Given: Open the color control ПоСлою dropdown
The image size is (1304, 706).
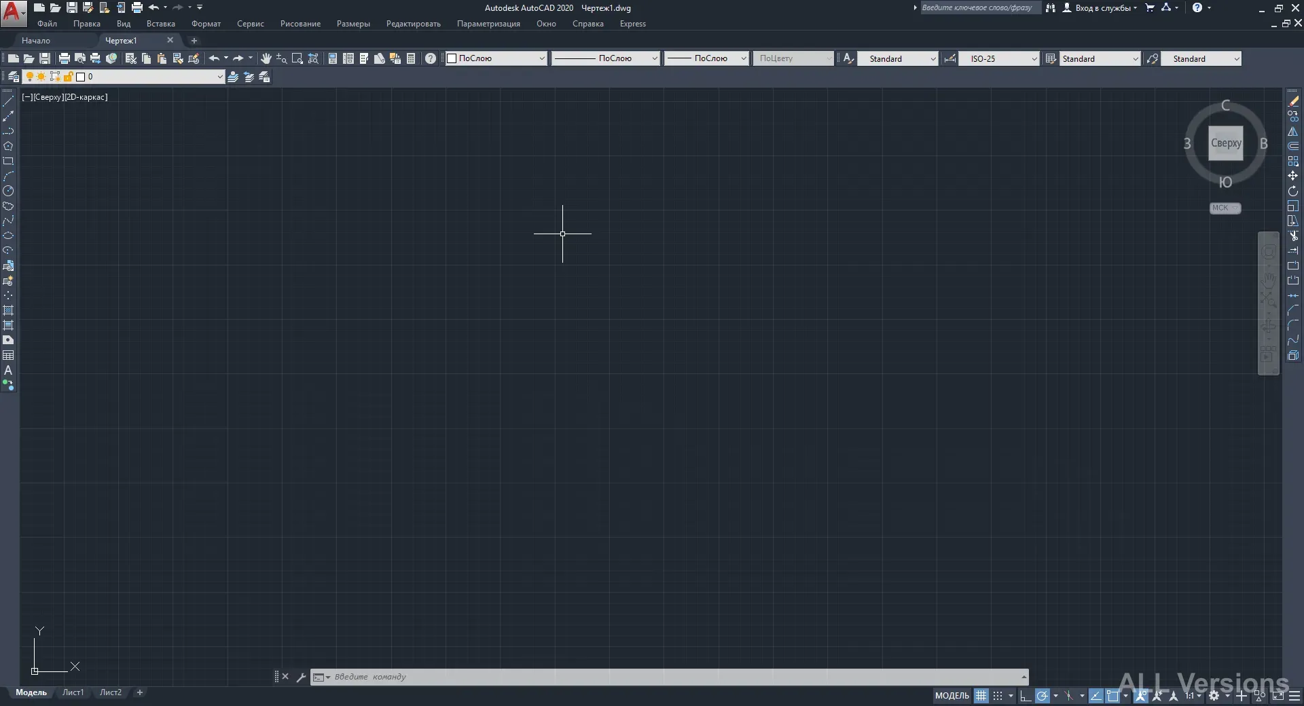Looking at the screenshot, I should (496, 58).
